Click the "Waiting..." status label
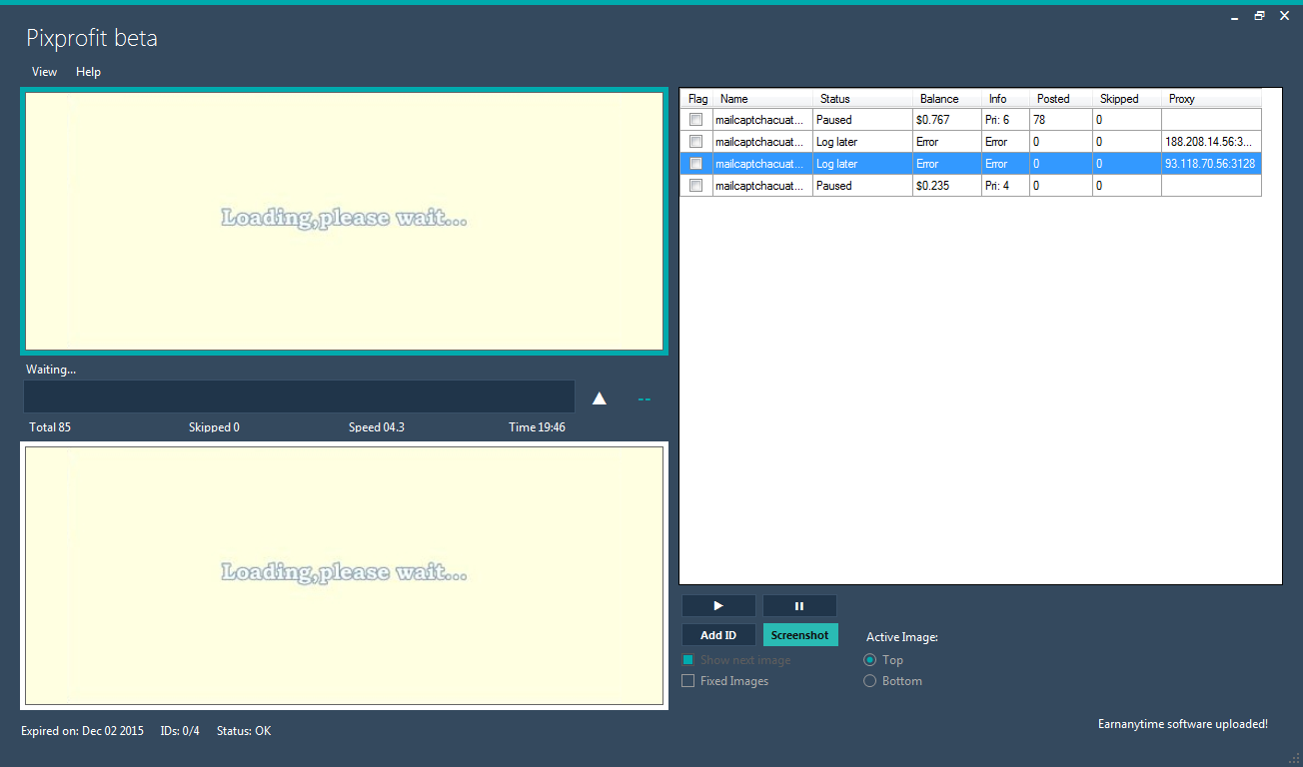 (51, 370)
